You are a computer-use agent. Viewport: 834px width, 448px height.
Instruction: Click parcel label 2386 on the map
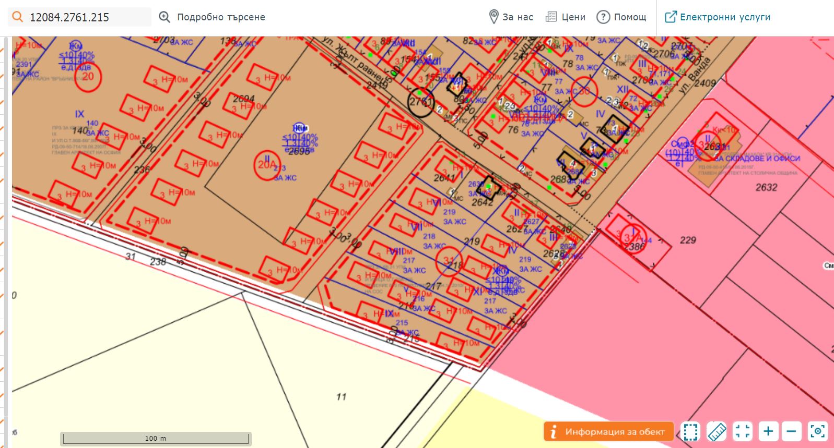tap(635, 247)
